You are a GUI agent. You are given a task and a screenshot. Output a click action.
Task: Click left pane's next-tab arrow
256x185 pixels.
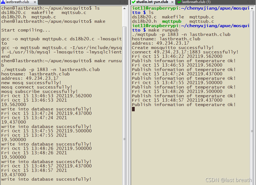pyautogui.click(x=125, y=2)
